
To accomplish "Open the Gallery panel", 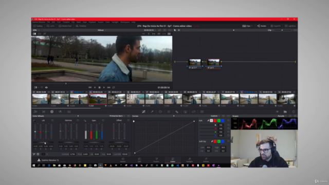I will pos(38,26).
